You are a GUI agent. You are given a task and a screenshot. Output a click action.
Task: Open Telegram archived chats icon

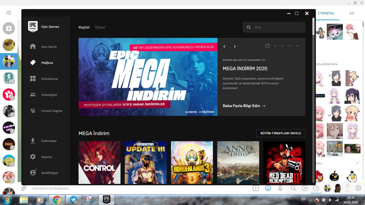pos(9,28)
